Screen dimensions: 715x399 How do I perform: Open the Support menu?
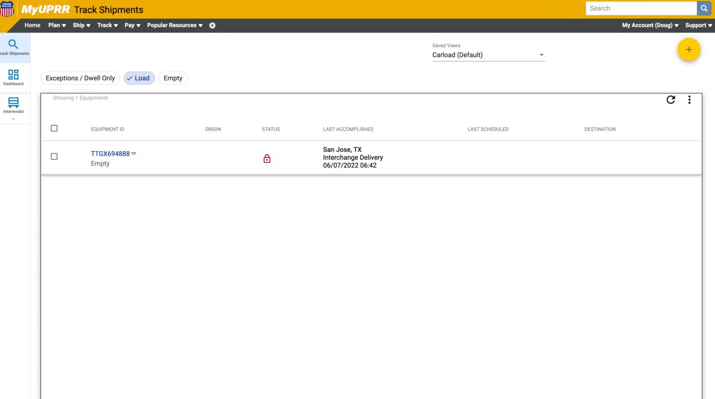699,25
